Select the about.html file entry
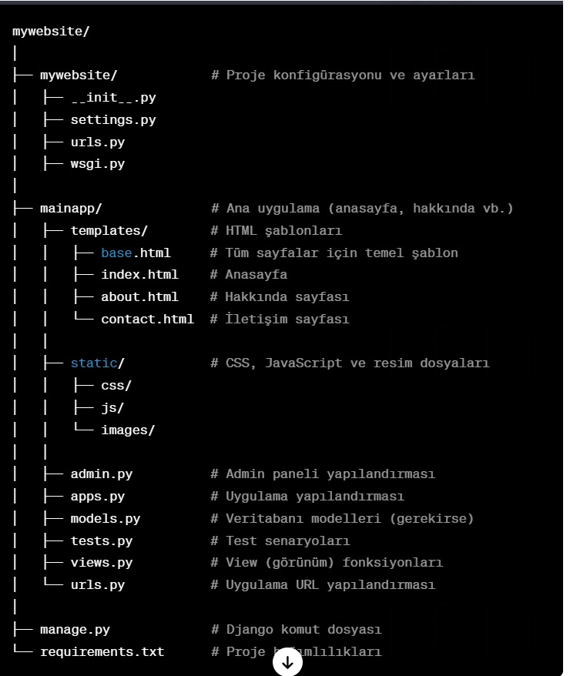 pyautogui.click(x=139, y=297)
